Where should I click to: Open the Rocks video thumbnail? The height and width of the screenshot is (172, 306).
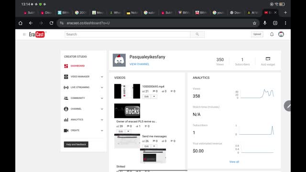pos(127,111)
